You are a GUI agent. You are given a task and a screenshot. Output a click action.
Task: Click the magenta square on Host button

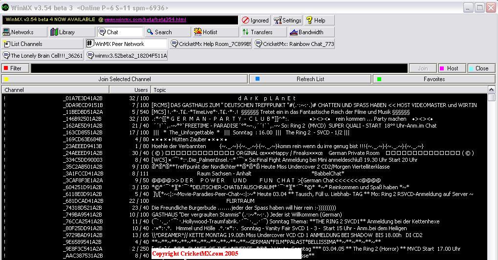442,68
